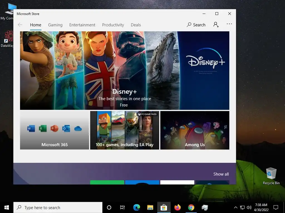Click the taskbar search box
Viewport: 285px width, 213px height.
click(58, 207)
